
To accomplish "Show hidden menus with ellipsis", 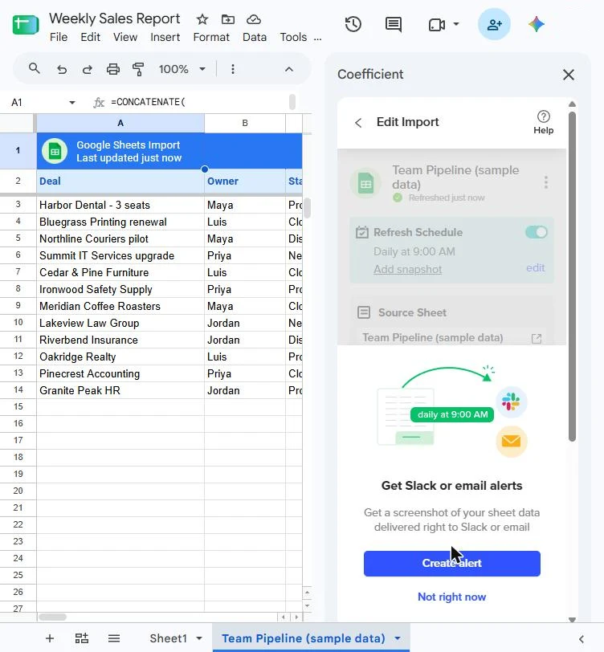I will [x=318, y=39].
